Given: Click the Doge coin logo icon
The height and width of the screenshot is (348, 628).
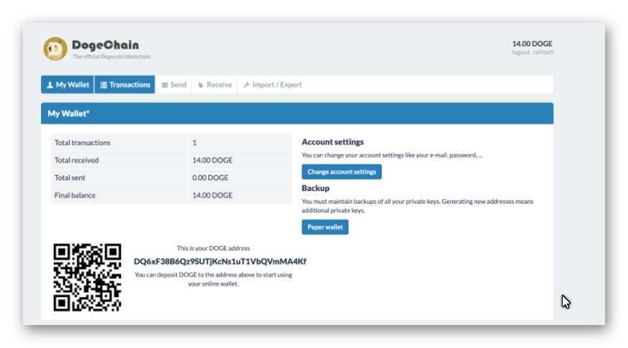Looking at the screenshot, I should (x=55, y=49).
